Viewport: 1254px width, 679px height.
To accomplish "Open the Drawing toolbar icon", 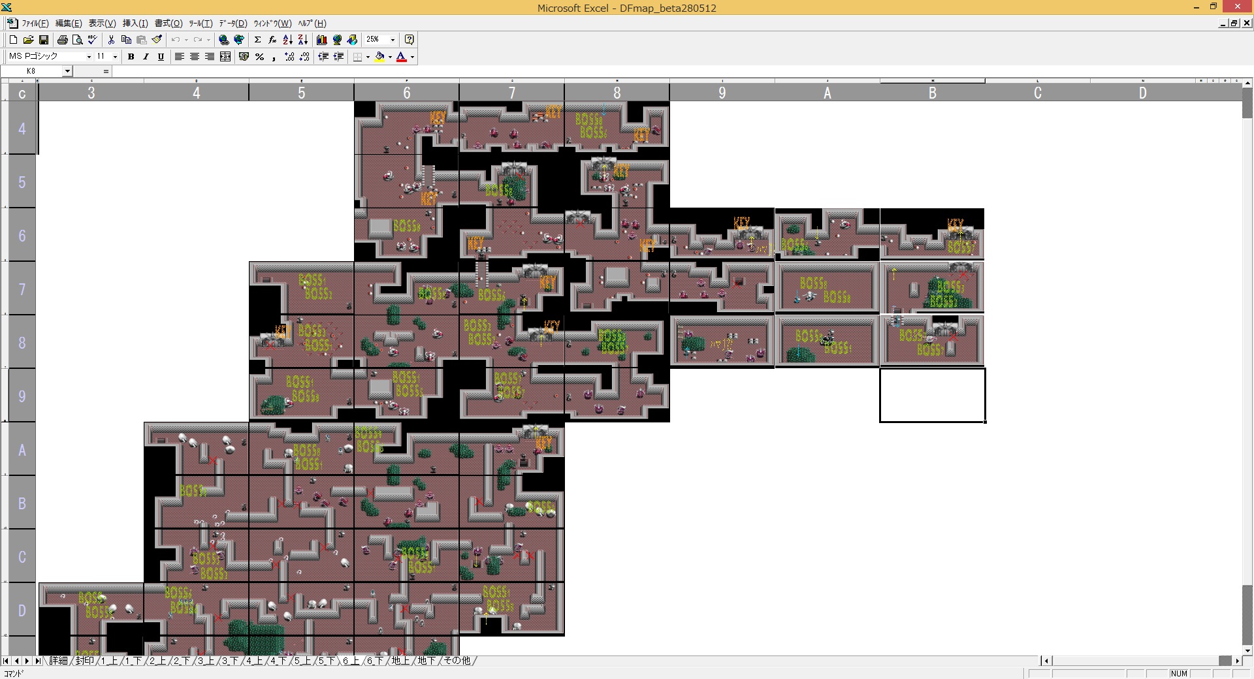I will coord(352,40).
